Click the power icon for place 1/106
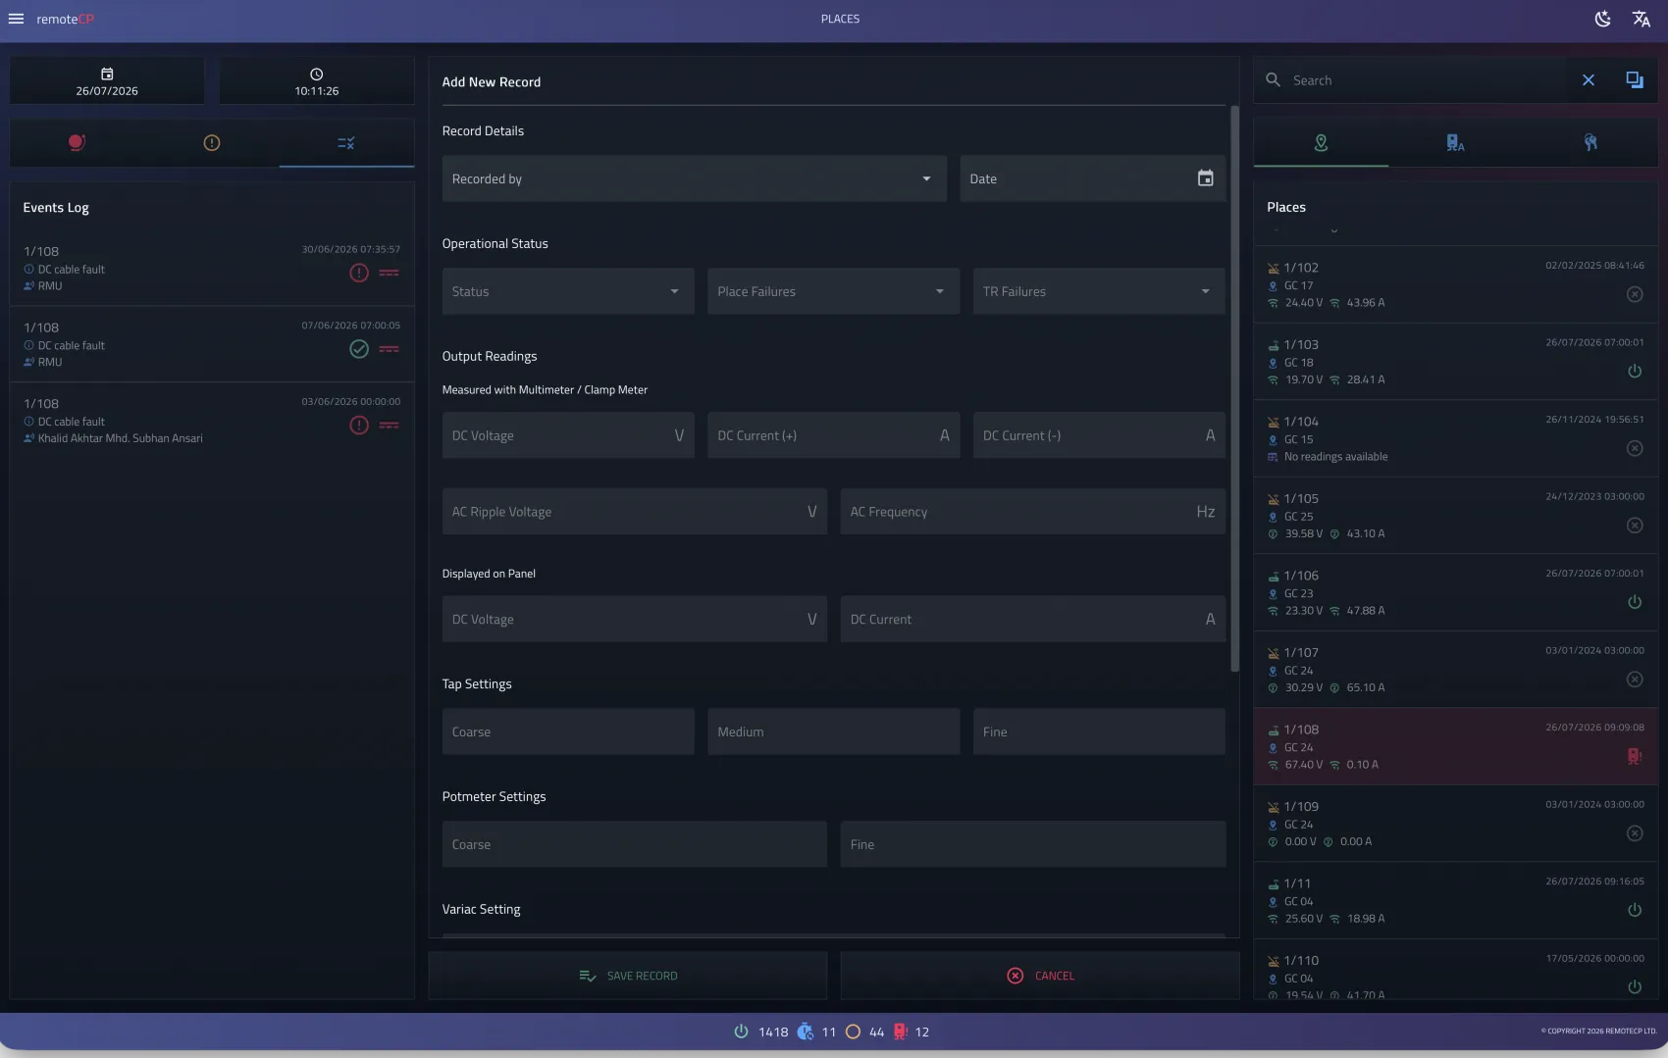This screenshot has width=1668, height=1058. (x=1635, y=602)
